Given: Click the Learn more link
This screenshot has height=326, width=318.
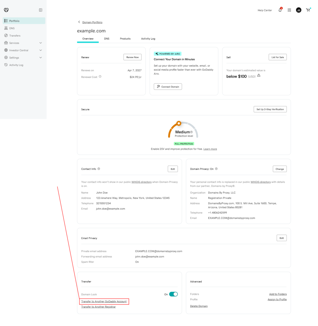Looking at the screenshot, I should click(x=210, y=149).
